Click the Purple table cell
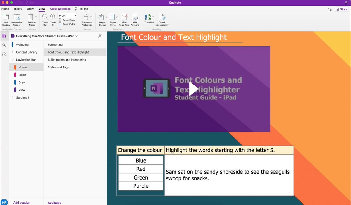 (141, 186)
